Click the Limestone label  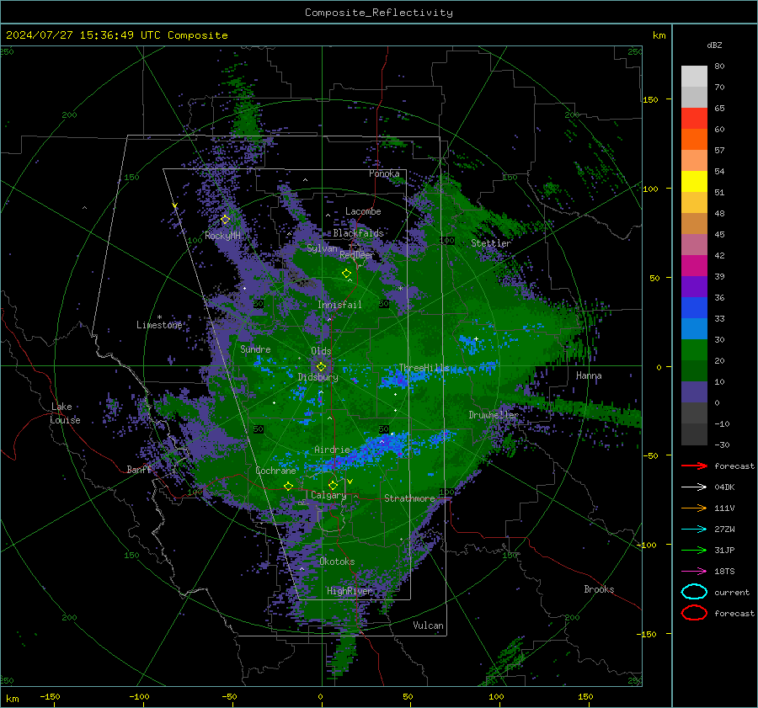click(x=159, y=325)
